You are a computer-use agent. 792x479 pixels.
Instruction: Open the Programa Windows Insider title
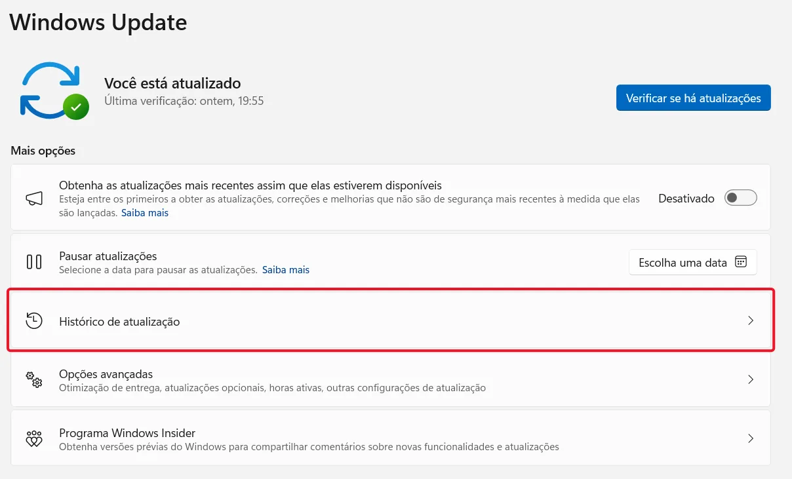pos(127,432)
